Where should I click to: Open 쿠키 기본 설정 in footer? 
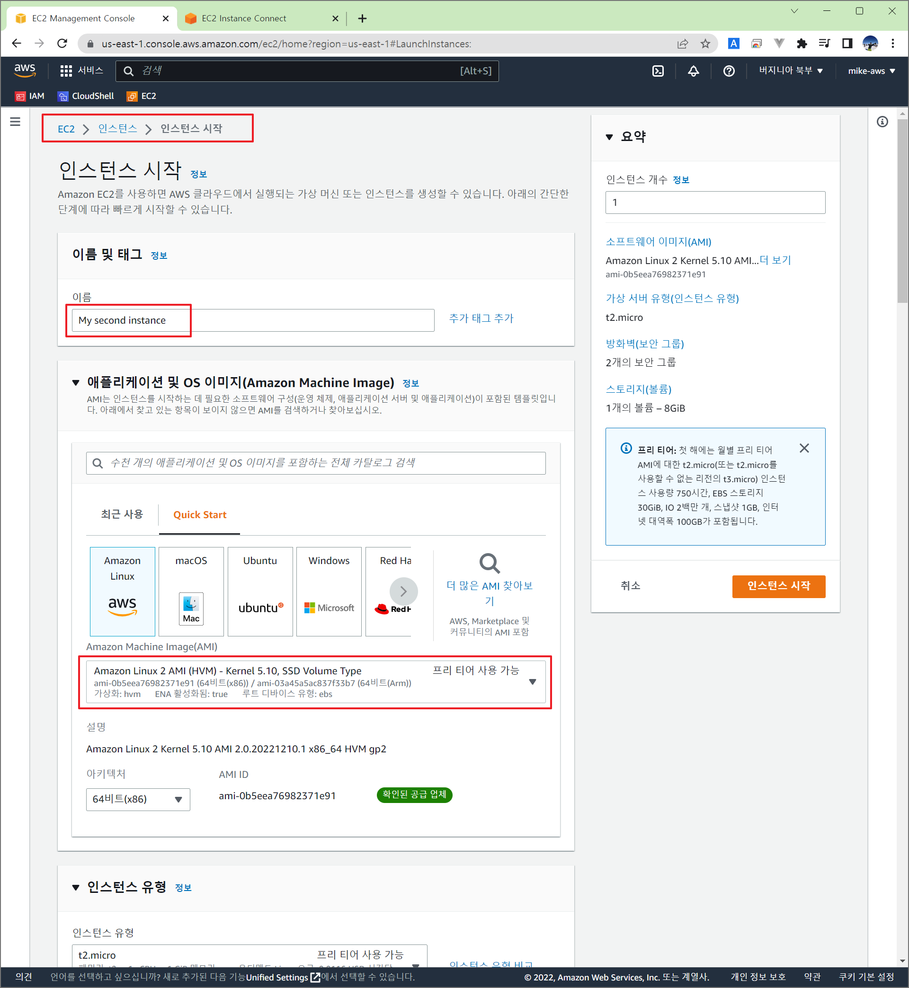866,977
